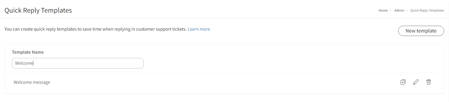Select the Quick Reply Templates breadcrumb item
Image resolution: width=449 pixels, height=102 pixels.
pyautogui.click(x=427, y=10)
